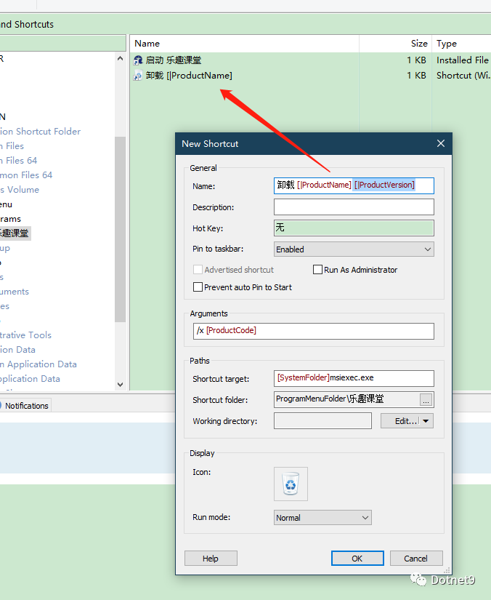Switch to the Notifications tab
491x600 pixels.
(x=26, y=406)
